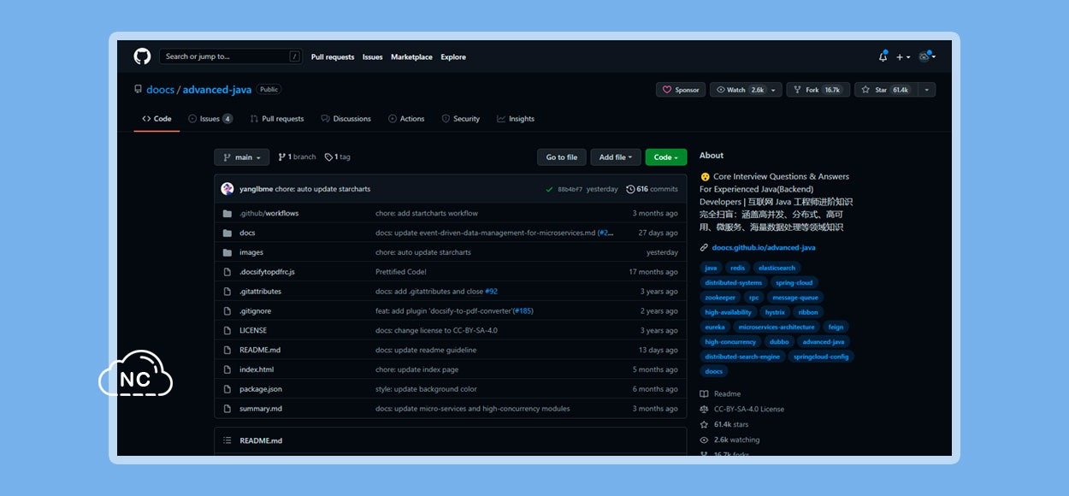1069x496 pixels.
Task: Click the star icon beside 61.4k stars
Action: click(704, 424)
